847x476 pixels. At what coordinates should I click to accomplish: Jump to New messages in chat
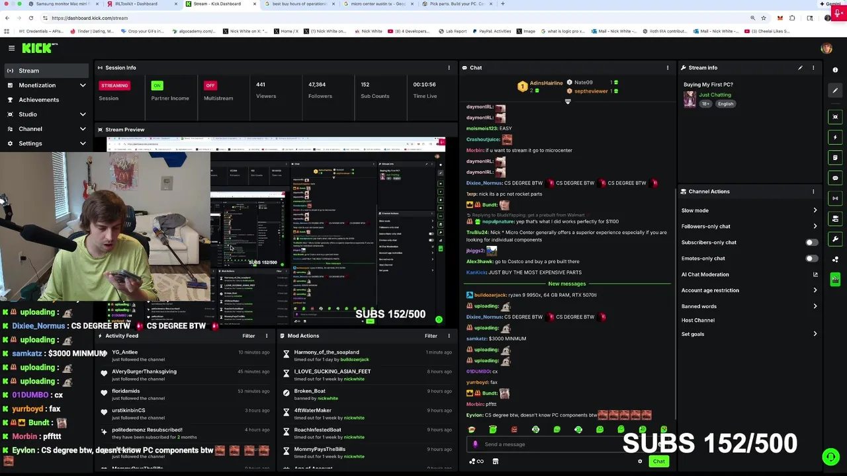click(x=567, y=284)
